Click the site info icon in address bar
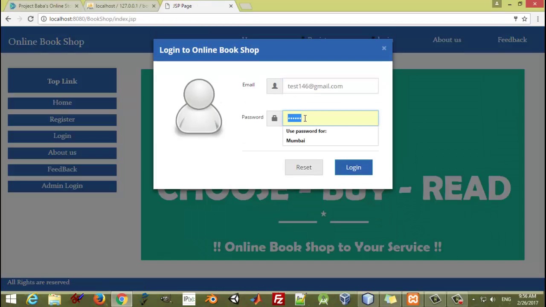Screen dimensions: 546x307 point(44,19)
